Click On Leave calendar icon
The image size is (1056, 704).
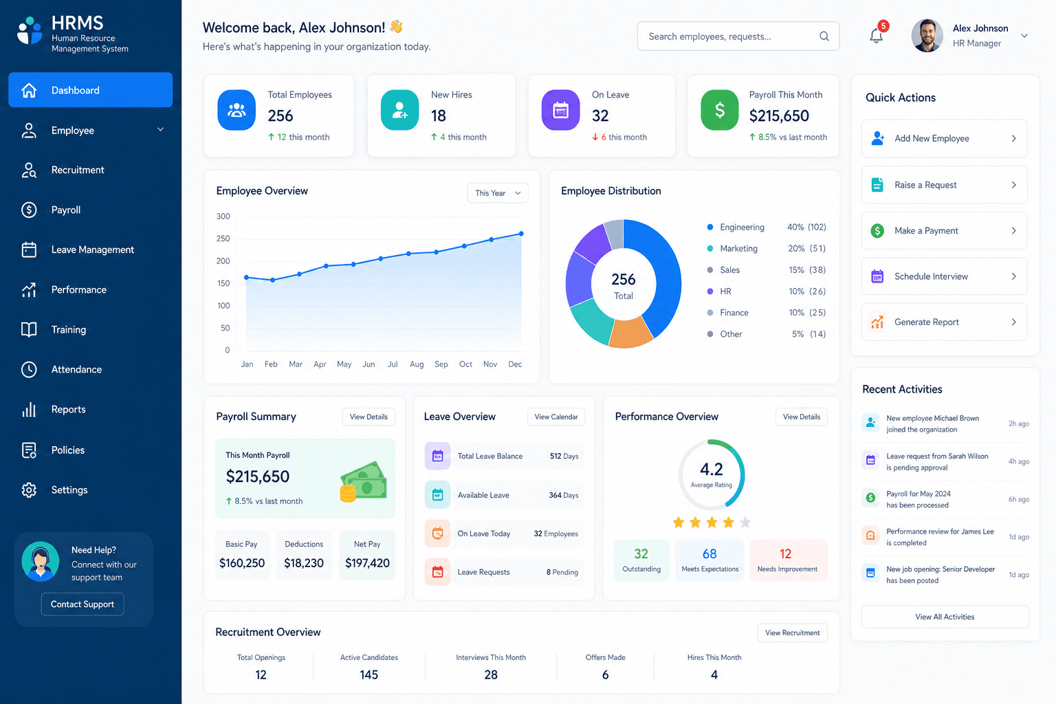[x=561, y=110]
